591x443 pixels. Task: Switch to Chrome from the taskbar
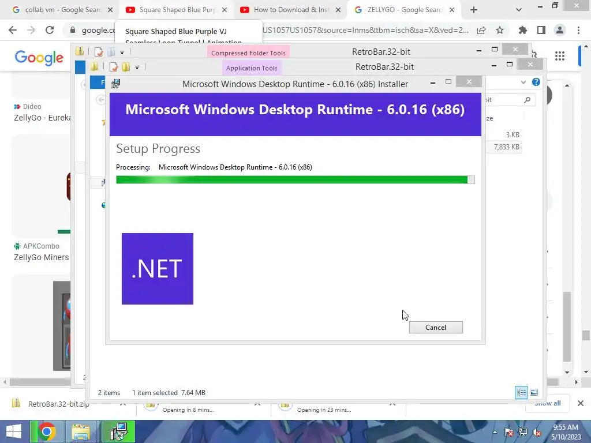[x=47, y=431]
